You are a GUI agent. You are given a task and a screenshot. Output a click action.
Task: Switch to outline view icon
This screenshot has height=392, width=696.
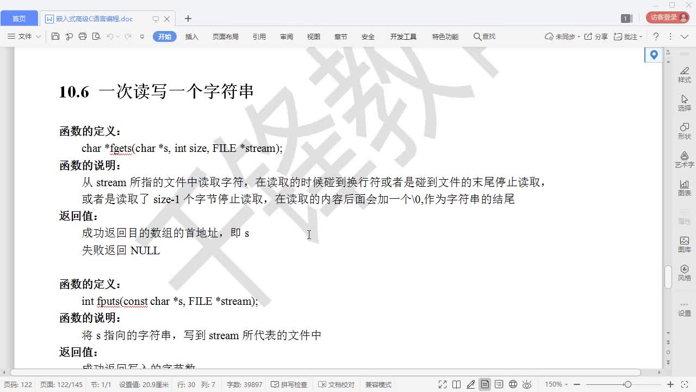(x=499, y=384)
